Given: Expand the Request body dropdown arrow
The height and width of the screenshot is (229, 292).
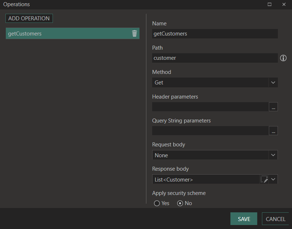Looking at the screenshot, I should click(273, 155).
